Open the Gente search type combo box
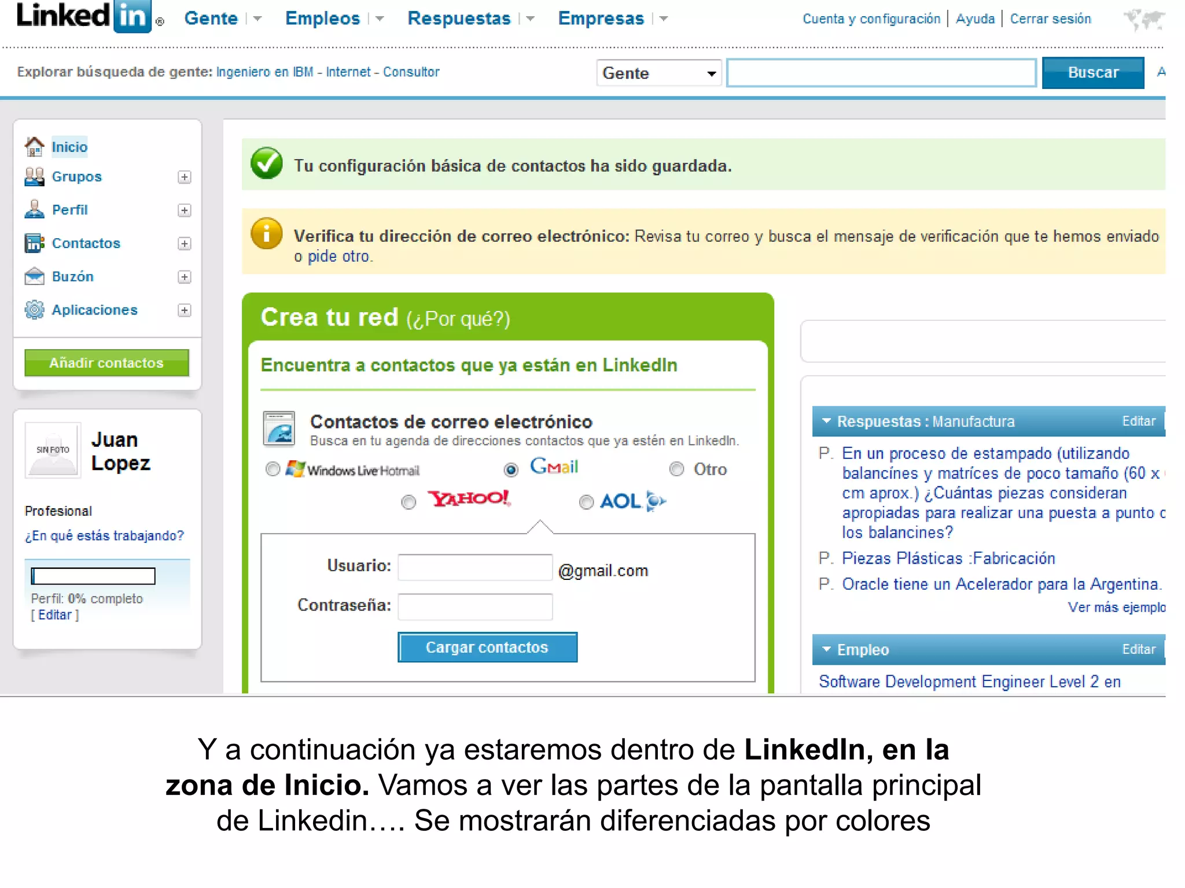The image size is (1185, 888). pos(659,73)
